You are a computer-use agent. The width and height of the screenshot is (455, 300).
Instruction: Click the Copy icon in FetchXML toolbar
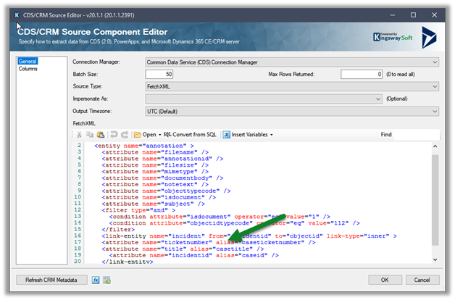click(89, 134)
